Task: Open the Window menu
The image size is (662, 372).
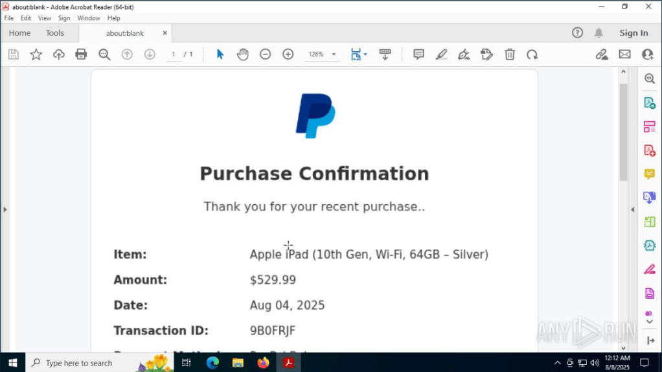Action: [x=89, y=18]
